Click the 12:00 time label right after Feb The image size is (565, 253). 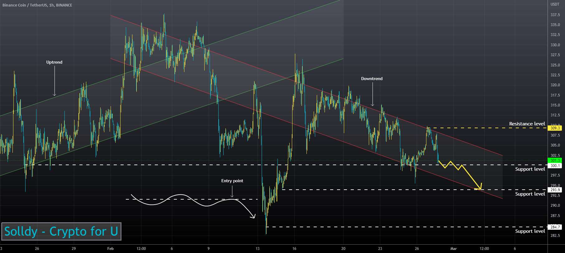(141, 249)
